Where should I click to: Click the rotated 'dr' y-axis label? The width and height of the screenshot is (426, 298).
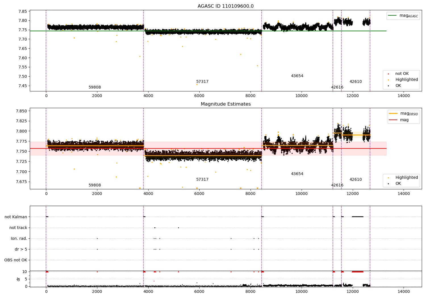click(x=18, y=279)
